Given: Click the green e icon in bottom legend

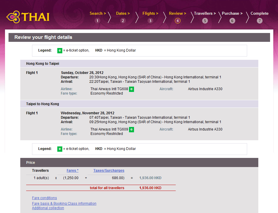Looking at the screenshot, I should click(x=60, y=149).
